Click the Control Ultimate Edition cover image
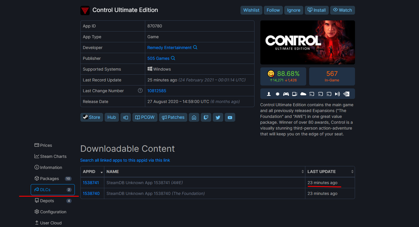Screen dimensions: 419x227 pyautogui.click(x=308, y=42)
